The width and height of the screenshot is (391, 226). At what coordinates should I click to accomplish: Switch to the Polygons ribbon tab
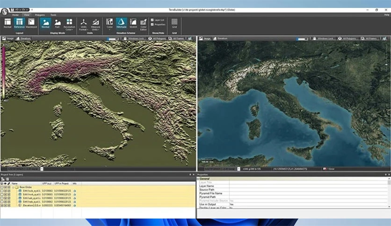(40, 15)
